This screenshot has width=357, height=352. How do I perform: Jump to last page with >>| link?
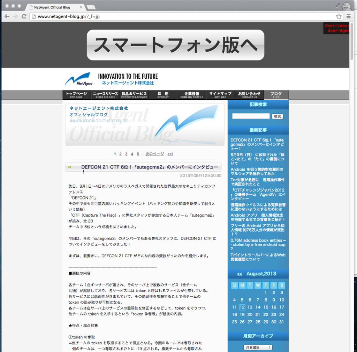pyautogui.click(x=170, y=154)
